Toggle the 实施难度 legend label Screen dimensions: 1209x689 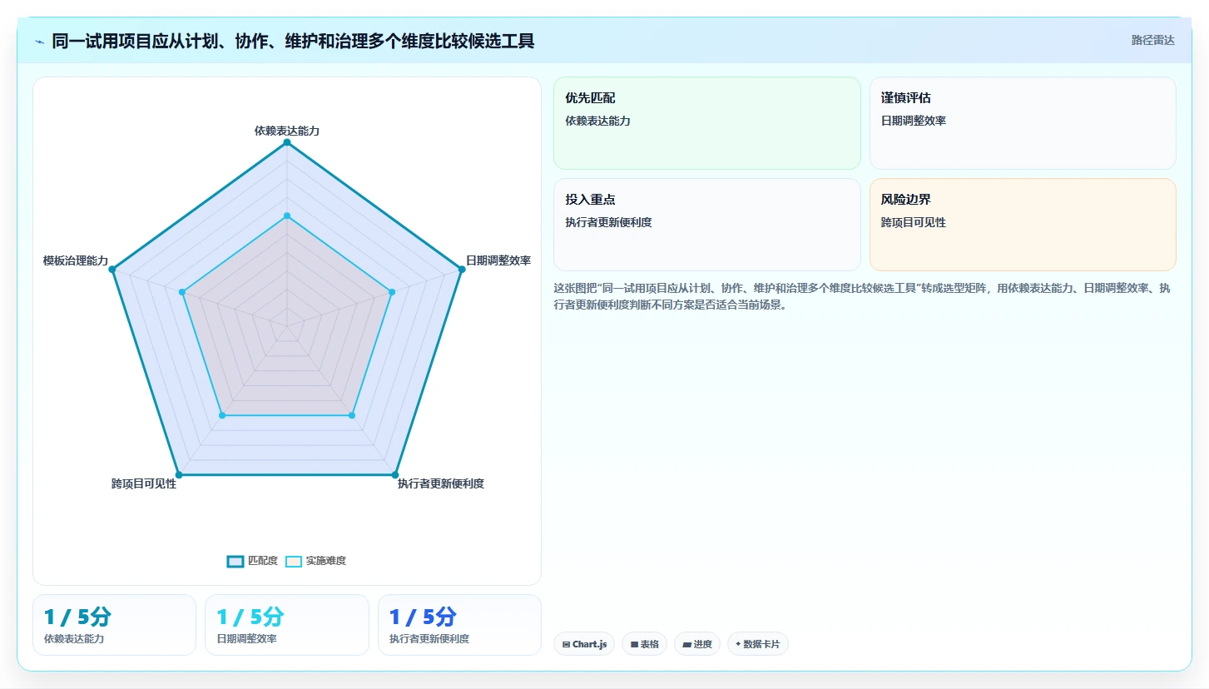[x=326, y=561]
